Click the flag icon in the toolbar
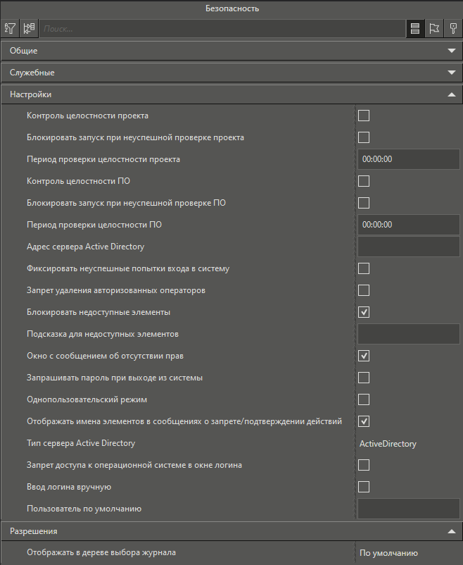 point(434,29)
